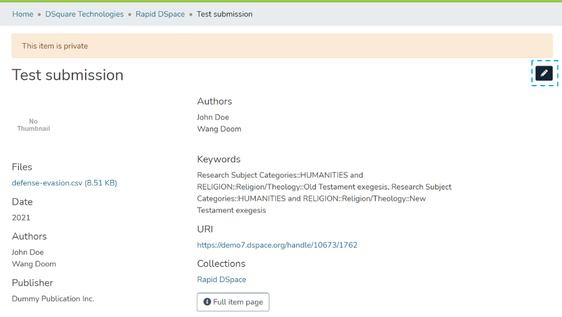Click the Dummy Publication Inc. publisher value
Viewport: 562px width, 317px height.
[53, 299]
